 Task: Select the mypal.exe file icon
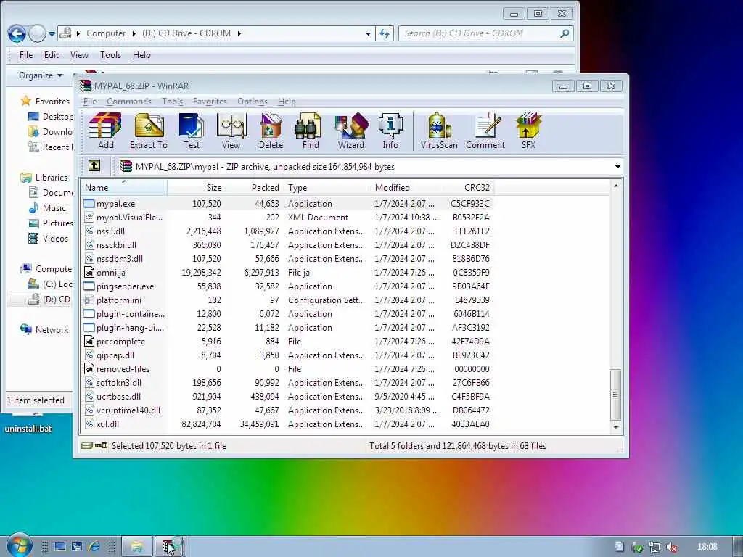[89, 204]
